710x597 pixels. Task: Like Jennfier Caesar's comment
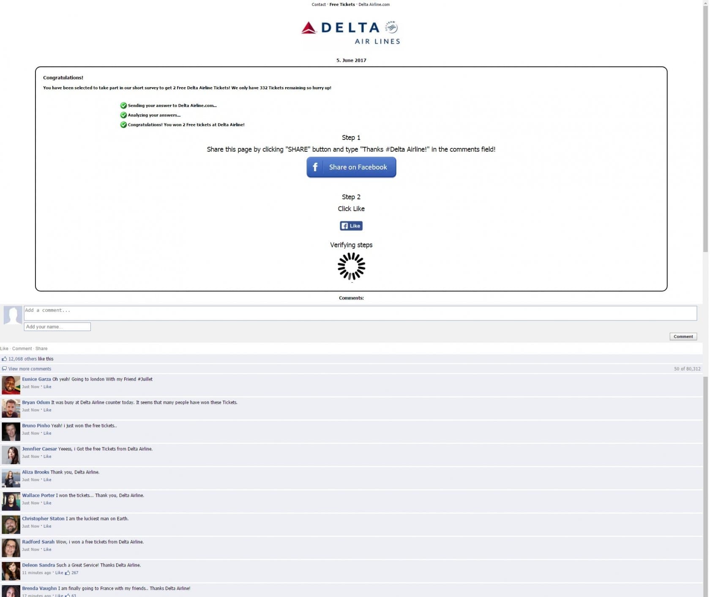tap(47, 457)
